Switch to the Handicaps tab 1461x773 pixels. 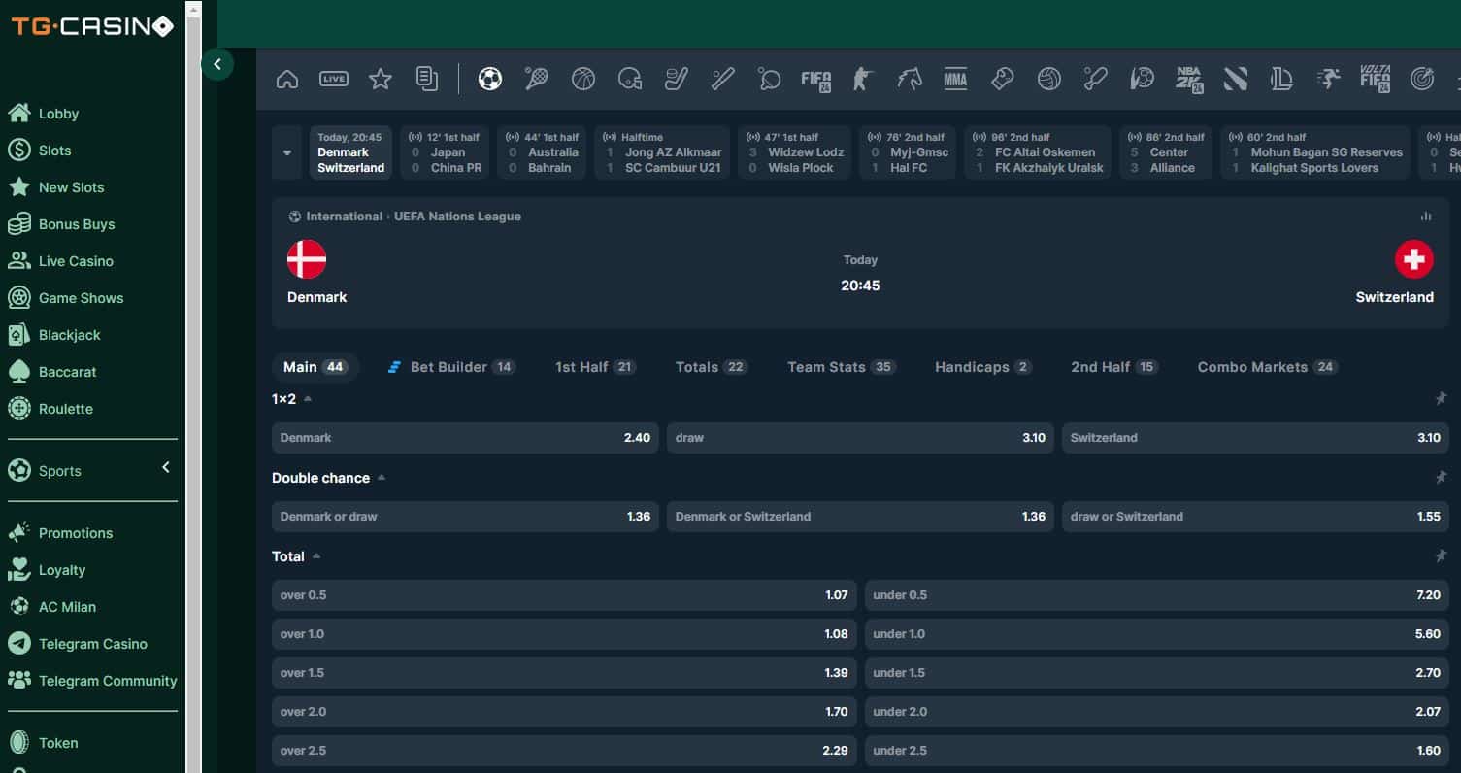coord(982,367)
